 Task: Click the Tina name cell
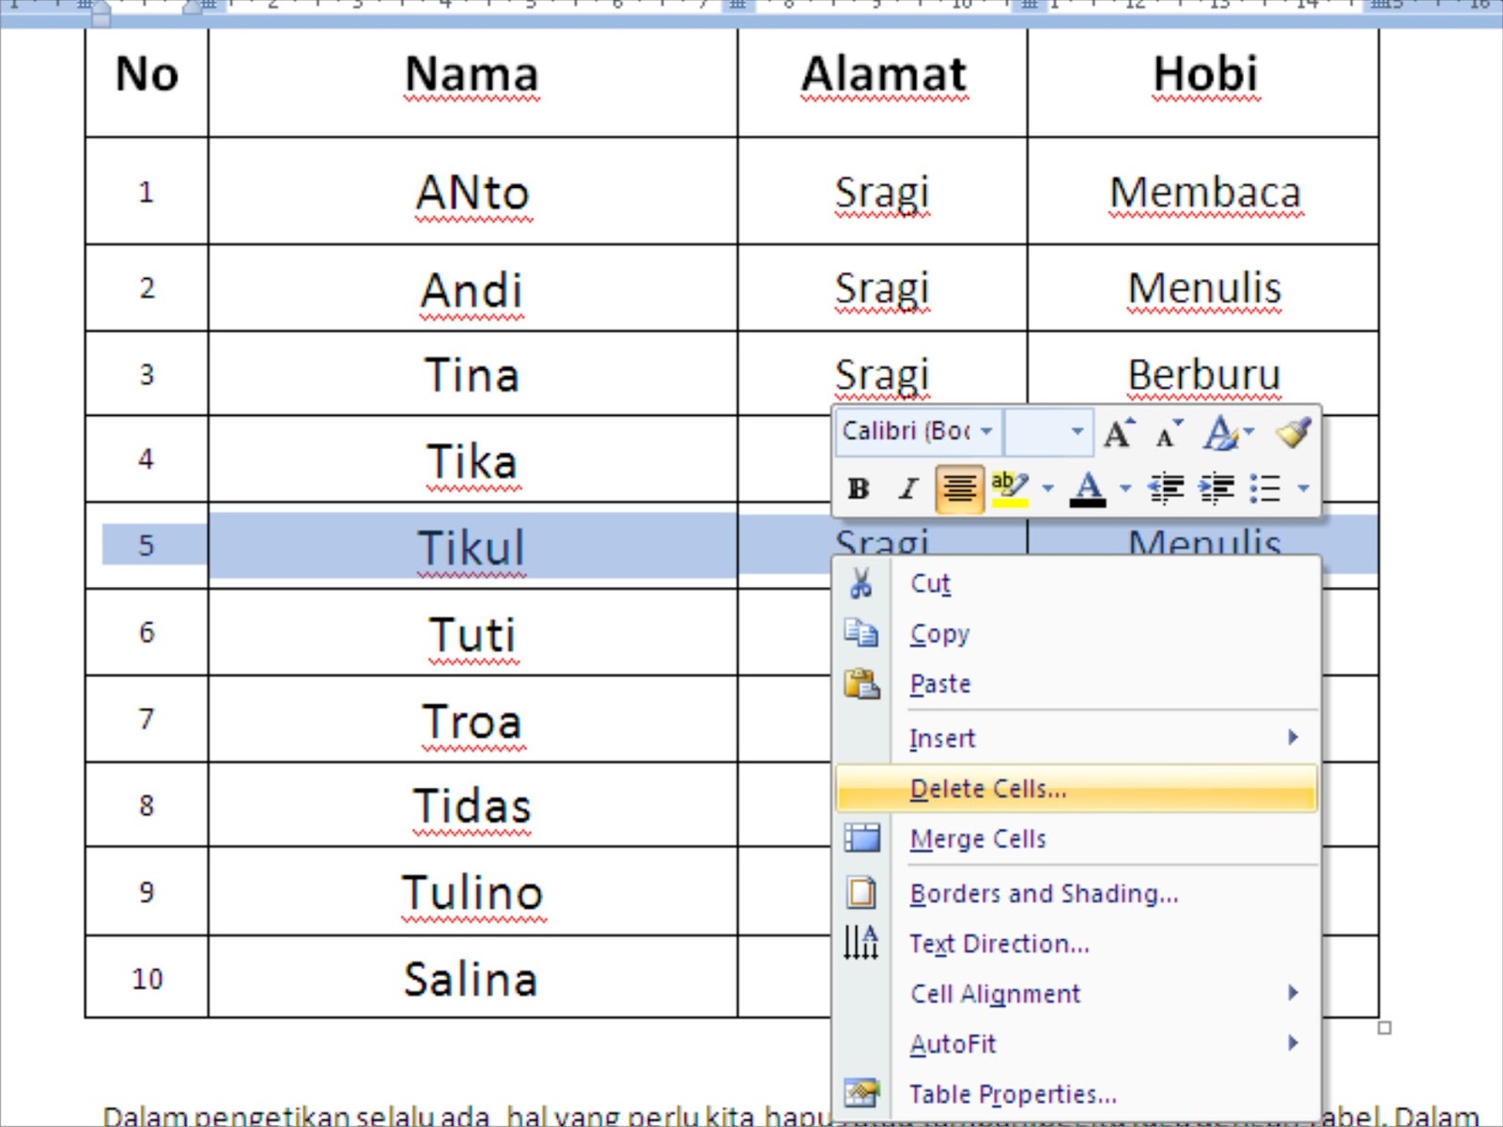[x=472, y=375]
